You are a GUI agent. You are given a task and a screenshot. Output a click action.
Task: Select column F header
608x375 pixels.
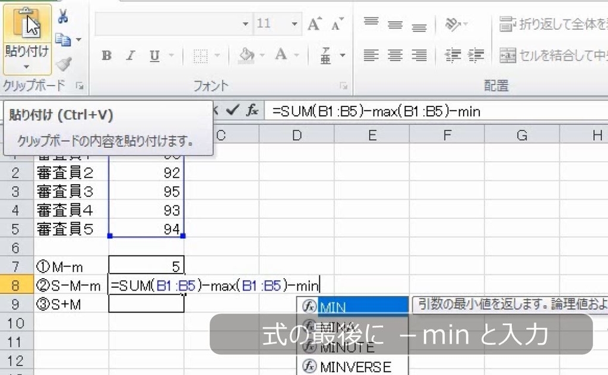[x=446, y=135]
